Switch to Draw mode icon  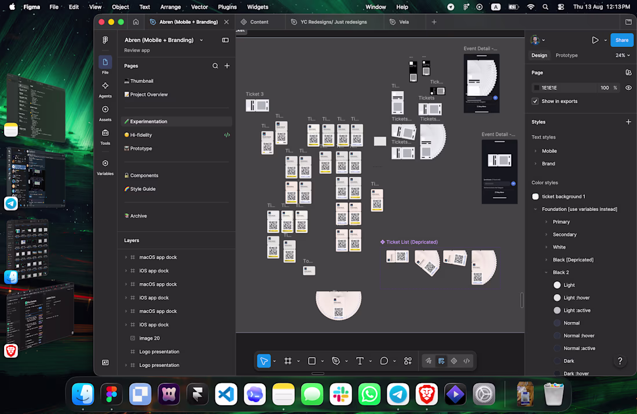point(428,361)
